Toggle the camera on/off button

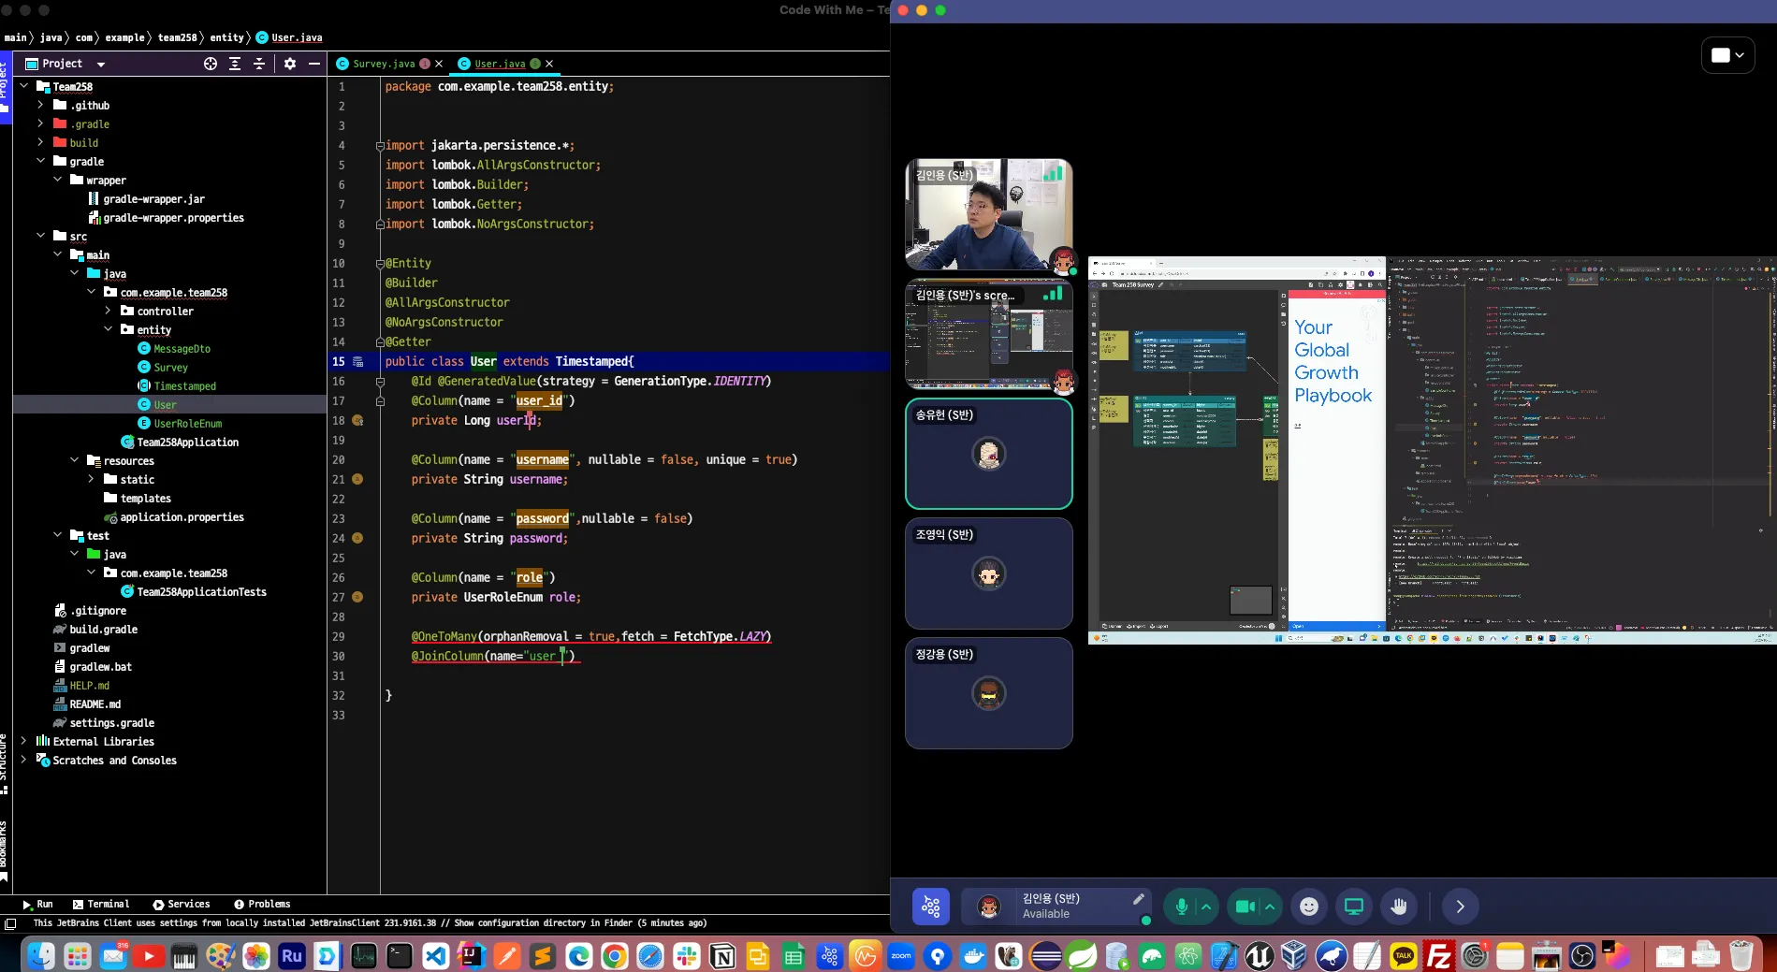pyautogui.click(x=1245, y=907)
